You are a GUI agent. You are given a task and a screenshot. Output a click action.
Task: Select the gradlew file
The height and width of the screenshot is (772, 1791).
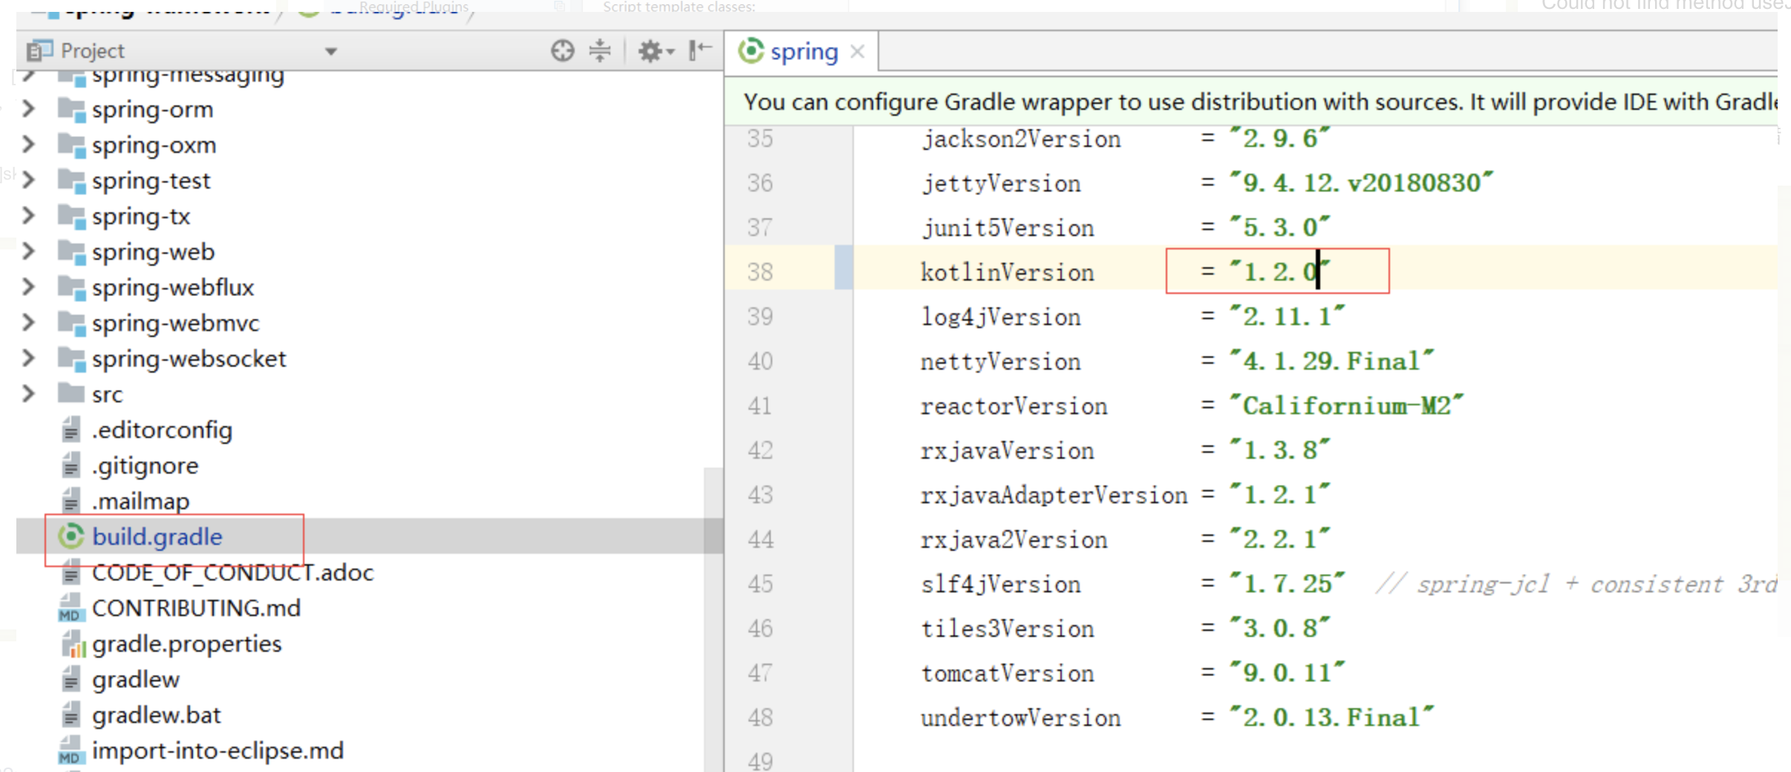click(x=136, y=679)
